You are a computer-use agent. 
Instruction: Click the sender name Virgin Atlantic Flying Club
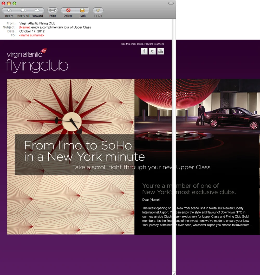click(37, 23)
